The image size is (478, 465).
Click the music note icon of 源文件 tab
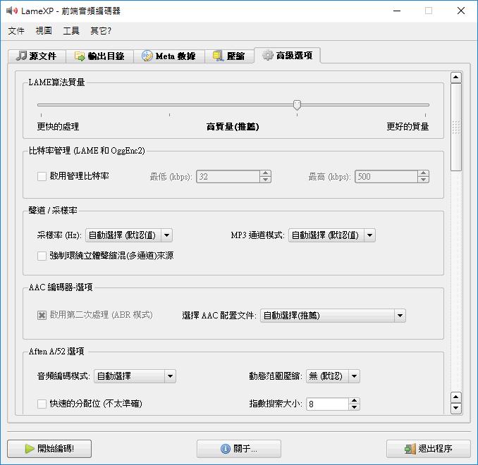click(x=21, y=56)
